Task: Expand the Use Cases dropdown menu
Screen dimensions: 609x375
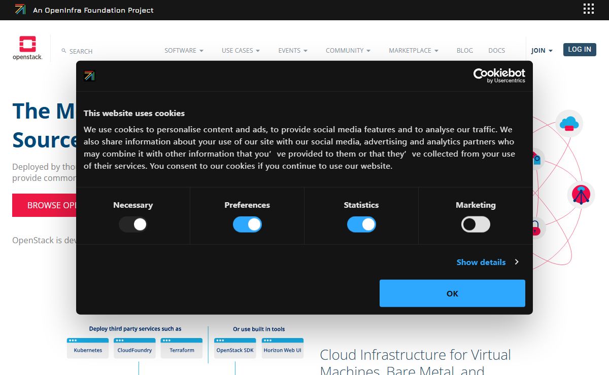Action: (x=241, y=51)
